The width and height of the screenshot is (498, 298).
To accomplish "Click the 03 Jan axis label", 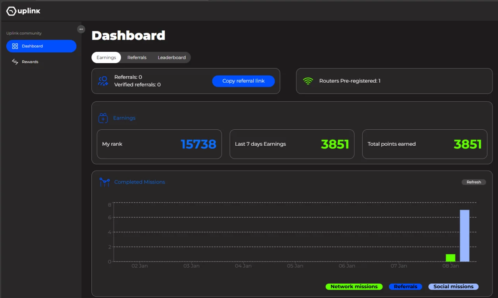I will click(191, 266).
